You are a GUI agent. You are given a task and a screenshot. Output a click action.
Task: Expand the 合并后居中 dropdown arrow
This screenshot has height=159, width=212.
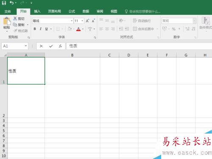157,29
